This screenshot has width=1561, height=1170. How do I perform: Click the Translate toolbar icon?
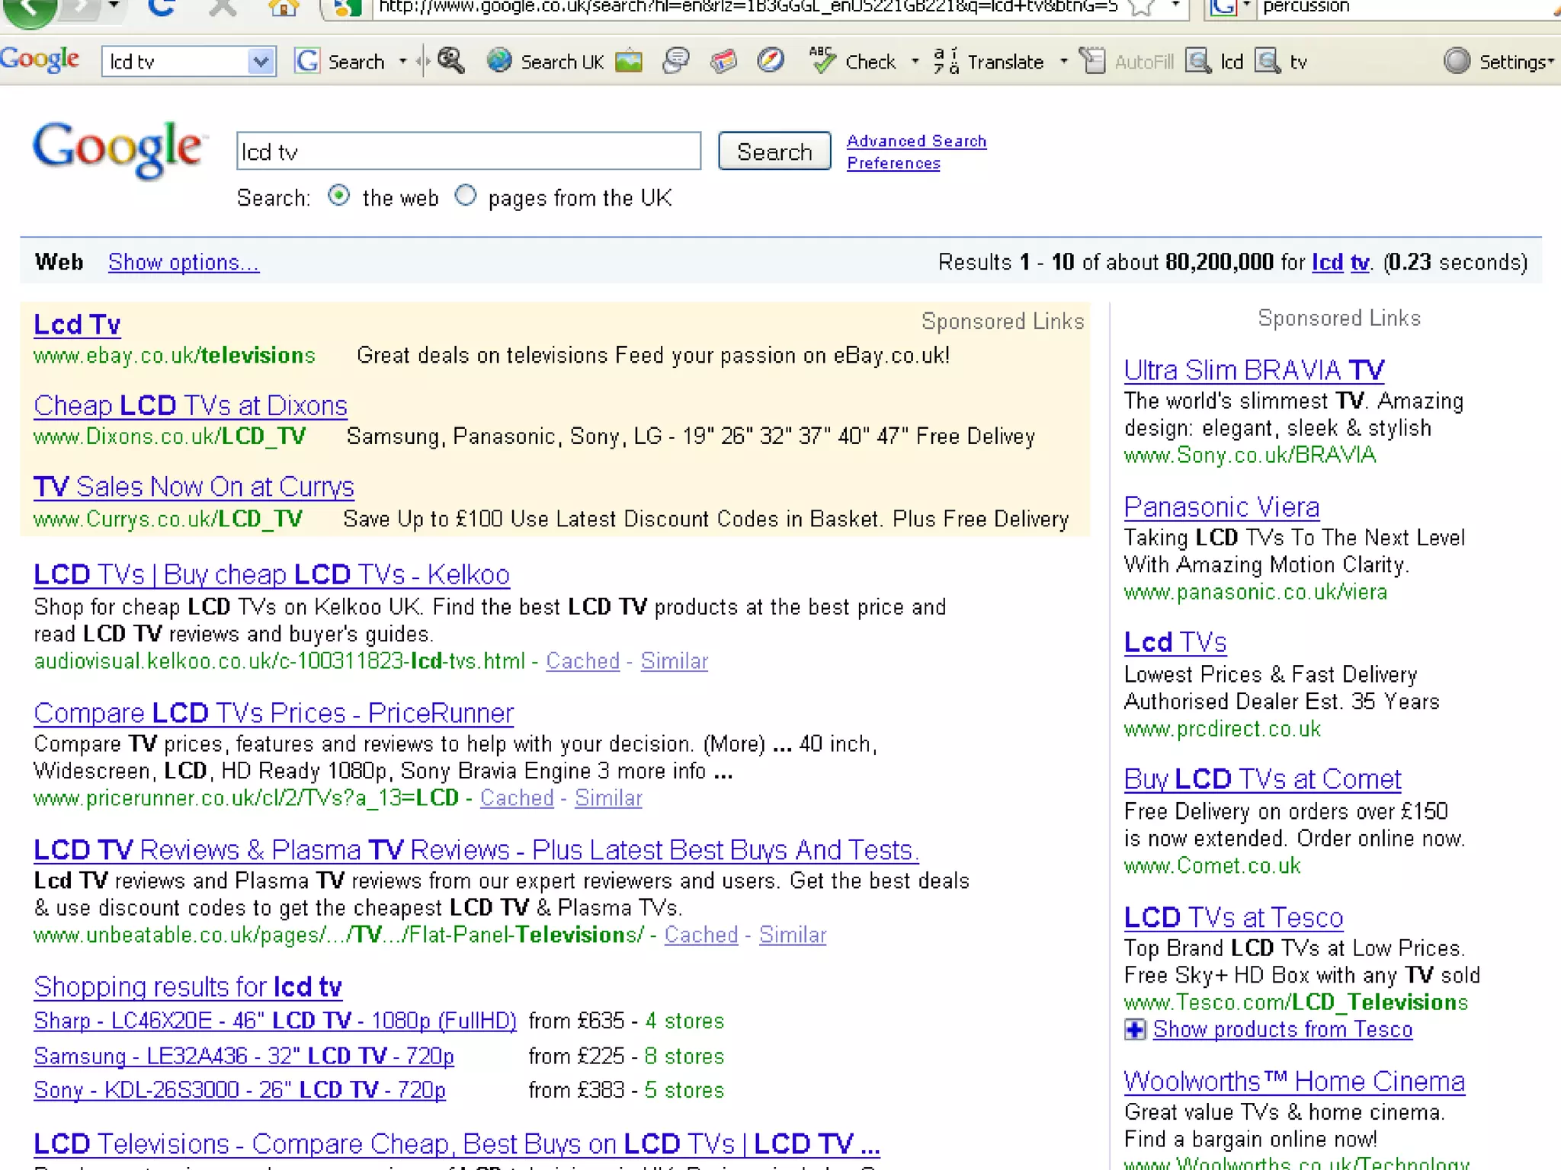click(x=946, y=61)
